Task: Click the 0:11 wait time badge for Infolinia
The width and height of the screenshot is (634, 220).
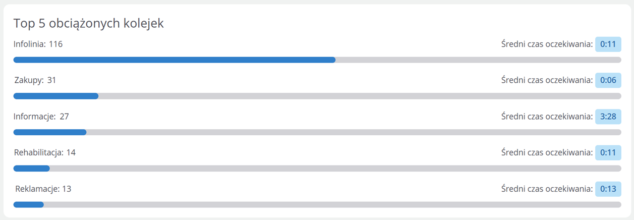Action: 608,44
